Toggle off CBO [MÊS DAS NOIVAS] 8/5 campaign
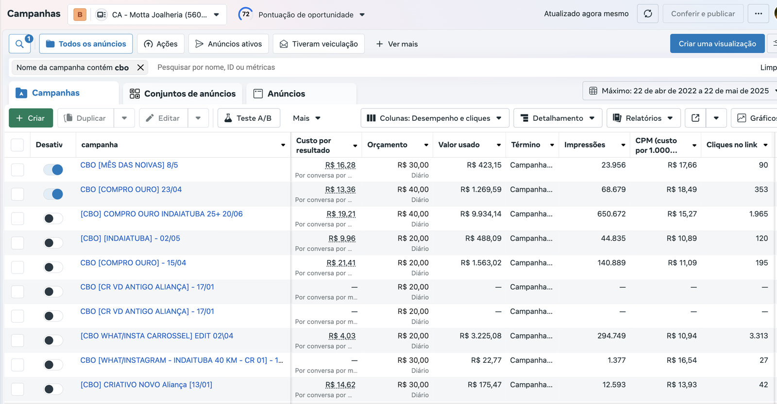 point(53,169)
